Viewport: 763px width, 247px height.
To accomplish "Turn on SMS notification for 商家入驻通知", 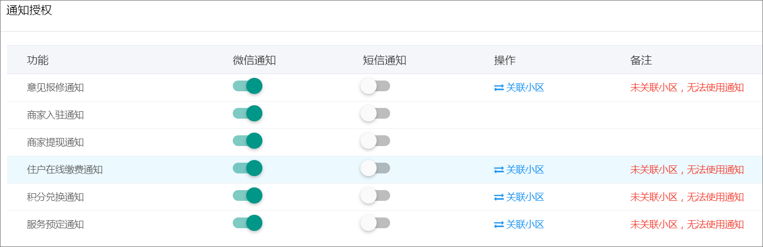I will tap(375, 113).
